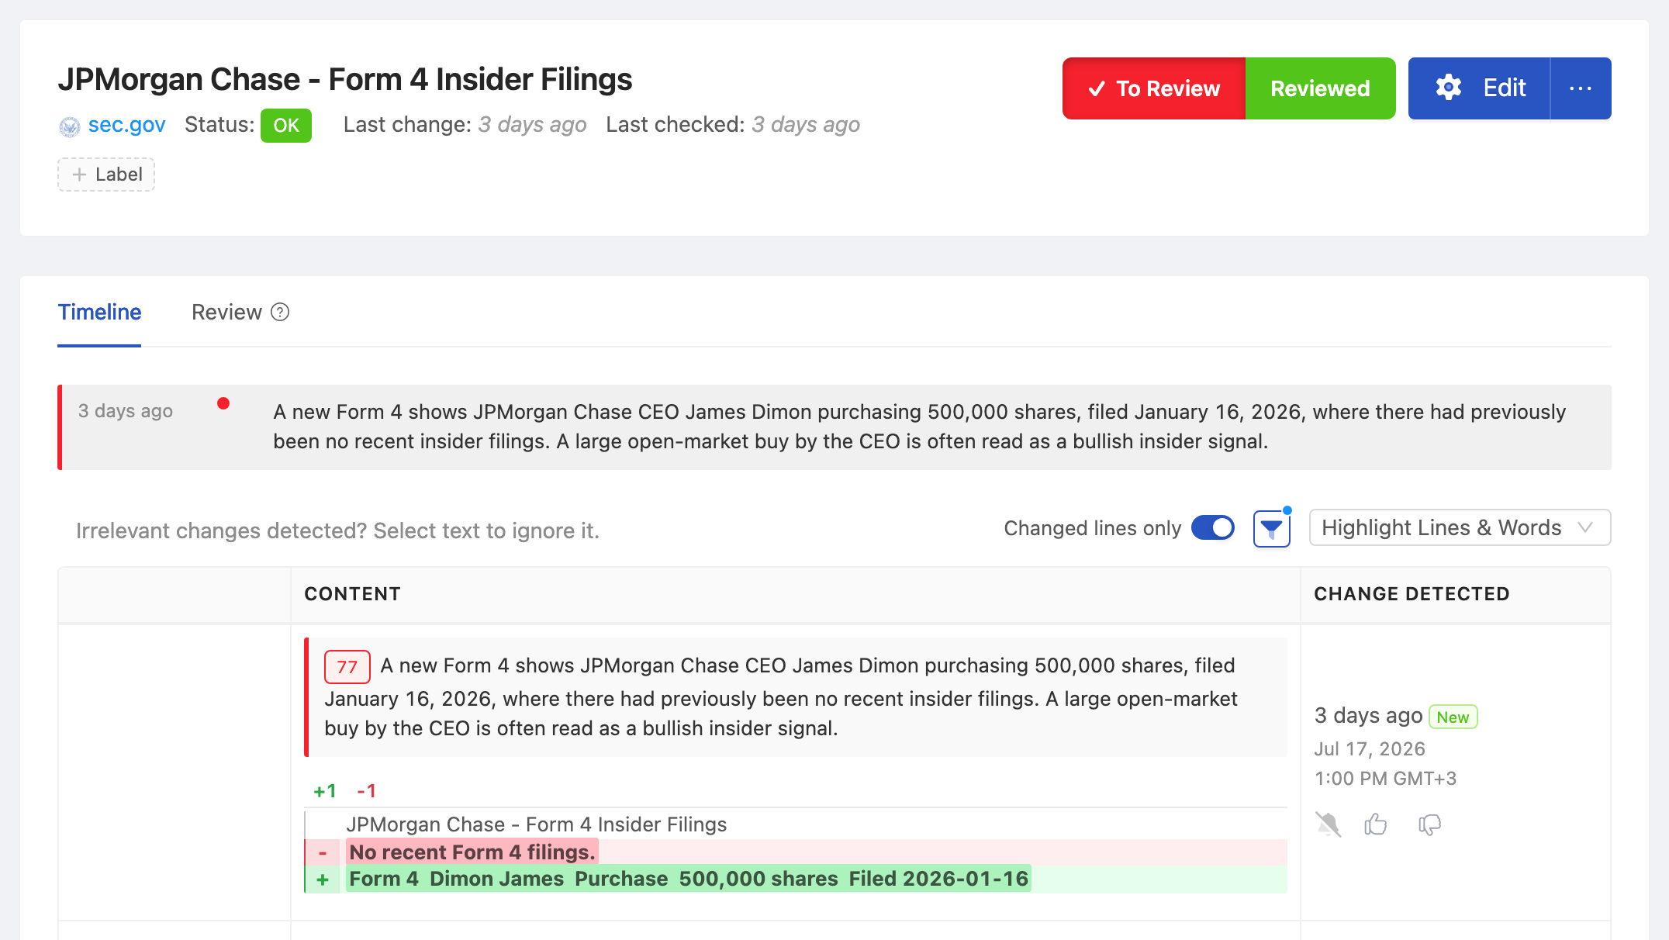Click the "Jul 17, 2026" date text
Screen dimensions: 1669x940
1370,749
